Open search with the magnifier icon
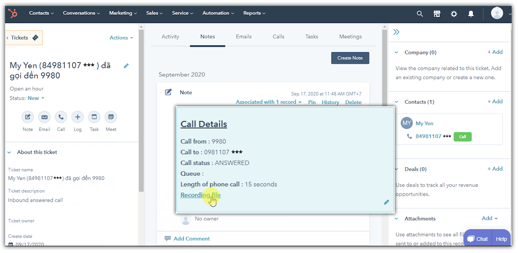Image resolution: width=518 pixels, height=253 pixels. 419,14
